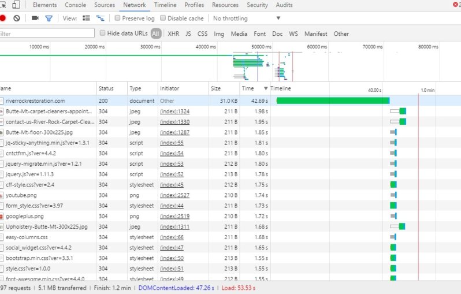
Task: Click the green riverrockrestoration.com timeline bar
Action: coord(333,101)
